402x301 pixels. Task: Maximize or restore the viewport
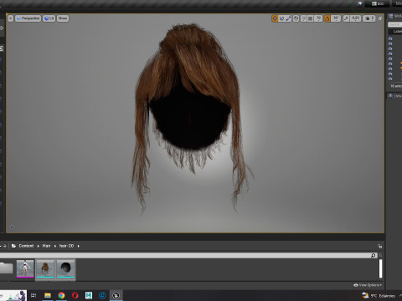tap(380, 18)
